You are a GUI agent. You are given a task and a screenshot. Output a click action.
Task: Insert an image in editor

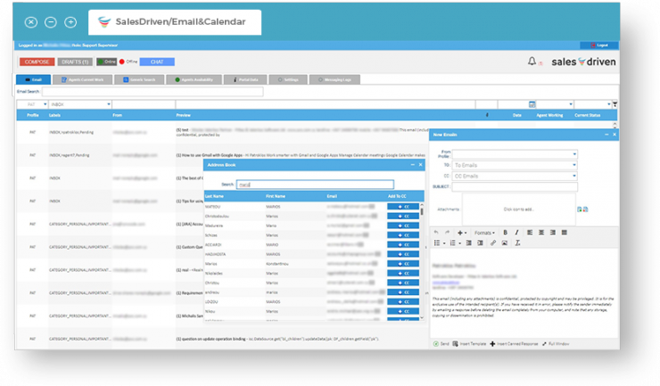[x=505, y=242]
